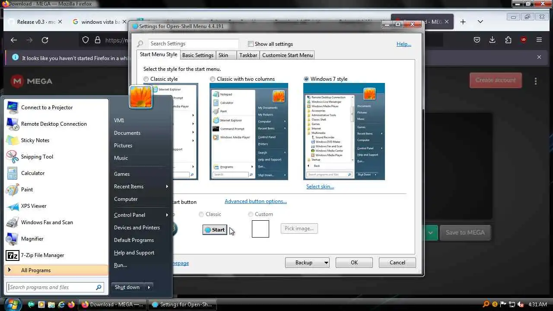This screenshot has width=553, height=311.
Task: Click Search Settings input field
Action: pyautogui.click(x=193, y=44)
